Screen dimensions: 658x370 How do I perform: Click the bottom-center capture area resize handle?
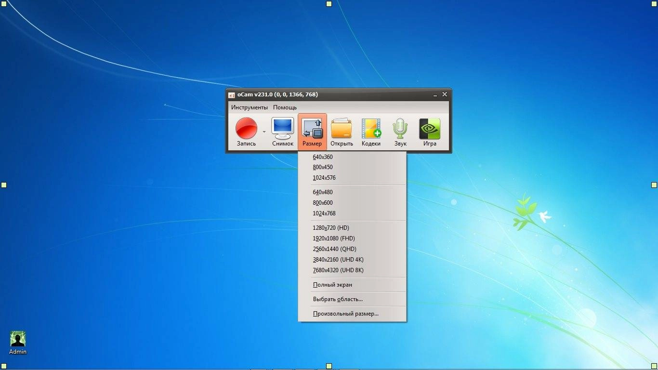pyautogui.click(x=329, y=367)
